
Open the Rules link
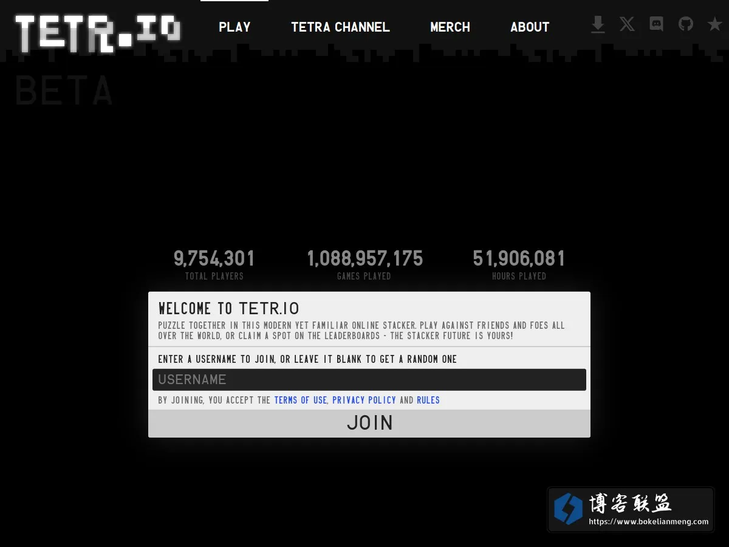coord(428,400)
